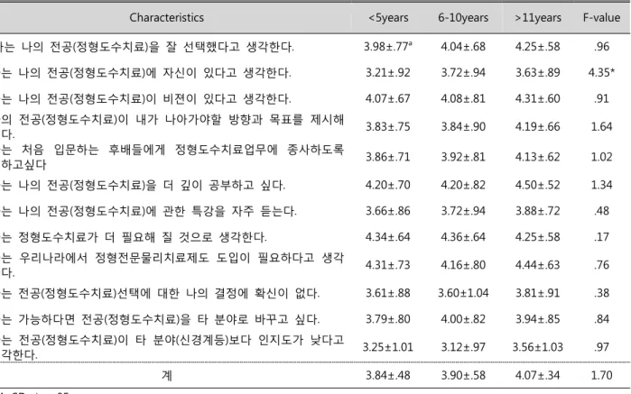Viewport: 631px width, 394px height.
Task: Click the <5years column header
Action: pos(388,18)
